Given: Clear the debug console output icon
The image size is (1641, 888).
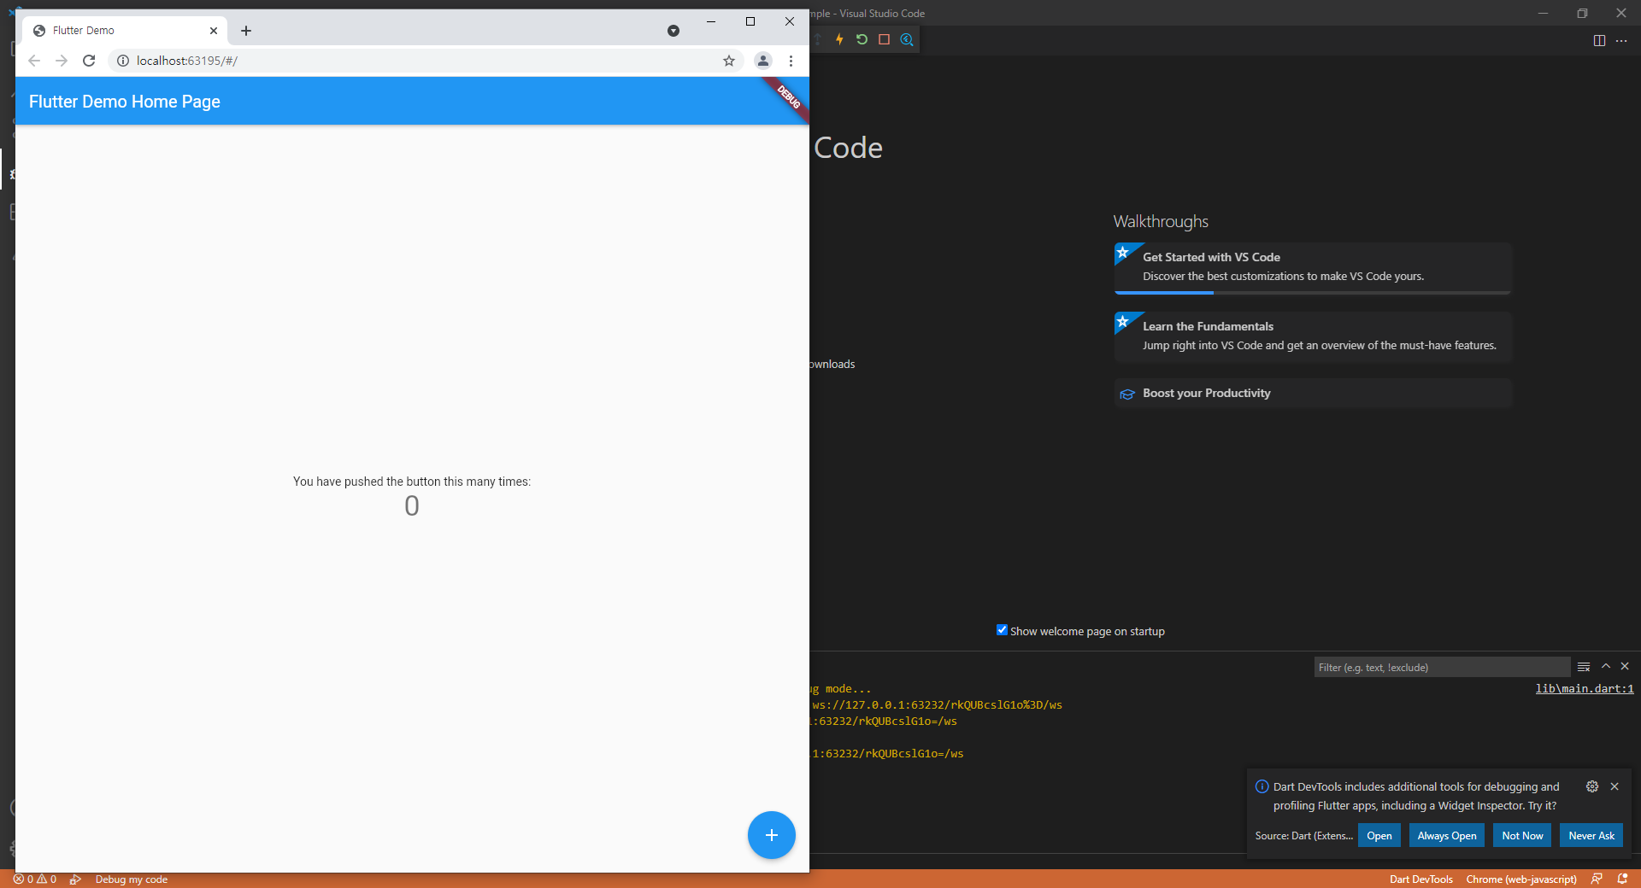Looking at the screenshot, I should point(1584,667).
